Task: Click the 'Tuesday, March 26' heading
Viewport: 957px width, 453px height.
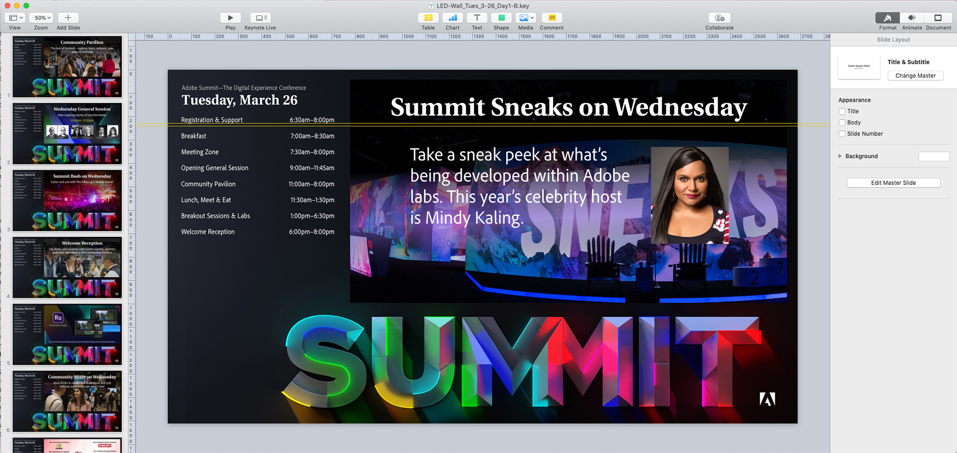Action: [239, 101]
